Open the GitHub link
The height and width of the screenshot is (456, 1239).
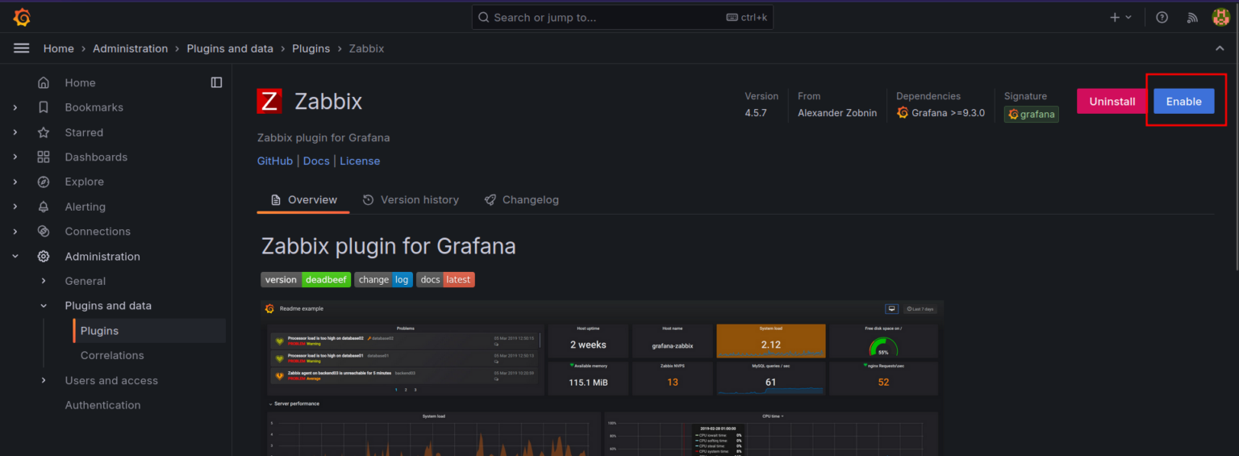click(275, 161)
